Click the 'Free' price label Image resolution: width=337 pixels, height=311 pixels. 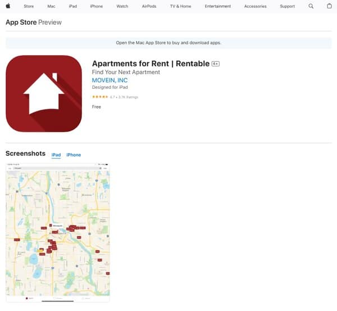[x=96, y=107]
